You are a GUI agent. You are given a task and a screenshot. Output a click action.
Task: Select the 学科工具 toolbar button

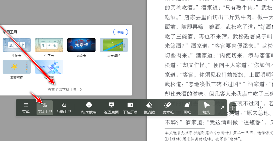click(45, 108)
